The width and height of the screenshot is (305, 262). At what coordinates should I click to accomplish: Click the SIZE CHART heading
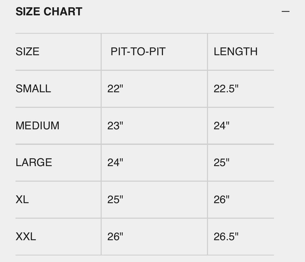(49, 12)
